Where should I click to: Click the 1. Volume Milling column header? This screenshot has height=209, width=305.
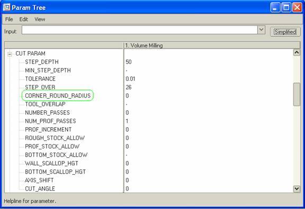coord(212,45)
